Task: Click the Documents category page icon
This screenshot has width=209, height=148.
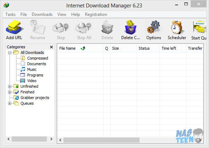Action: [23, 64]
